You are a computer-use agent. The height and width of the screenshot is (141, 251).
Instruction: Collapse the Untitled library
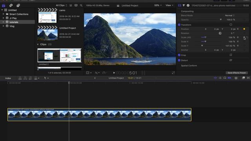click(2, 10)
